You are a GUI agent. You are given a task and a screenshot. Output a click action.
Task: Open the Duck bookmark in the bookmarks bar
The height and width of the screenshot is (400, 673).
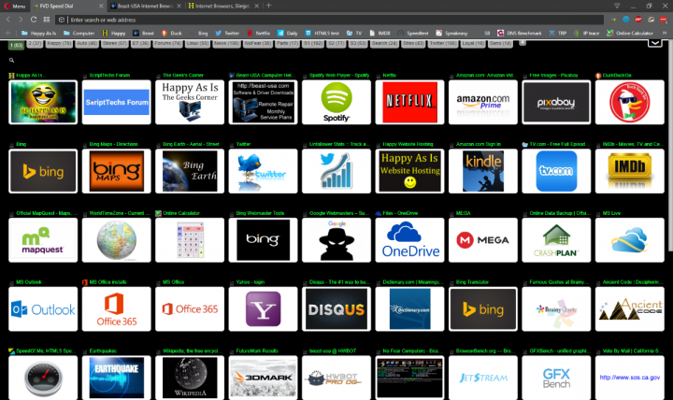point(172,33)
